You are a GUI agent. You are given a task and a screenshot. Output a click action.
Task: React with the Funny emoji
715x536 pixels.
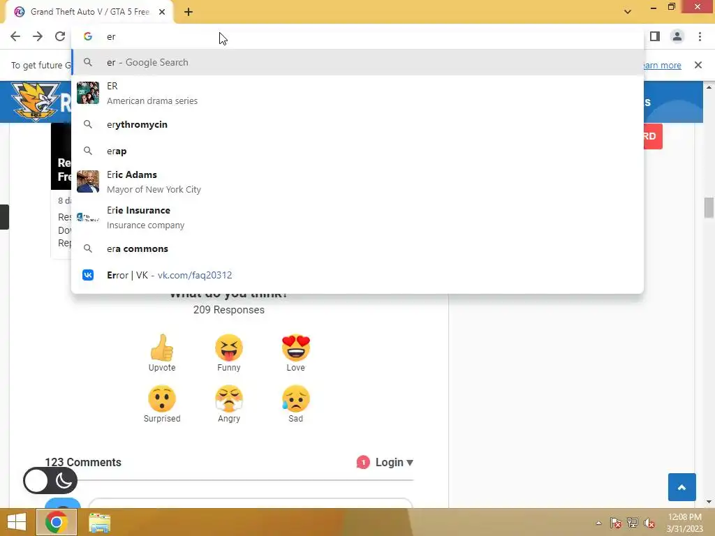pyautogui.click(x=229, y=353)
